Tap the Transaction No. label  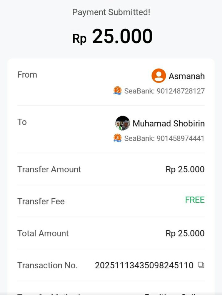pos(47,265)
